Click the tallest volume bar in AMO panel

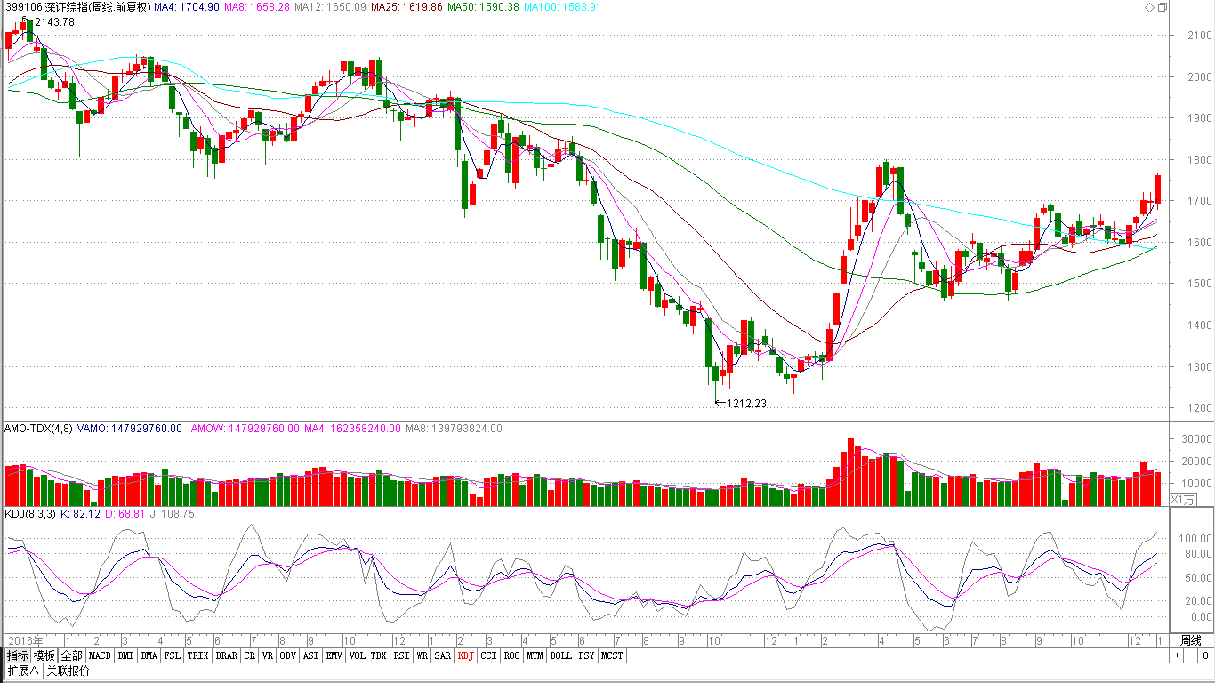850,472
